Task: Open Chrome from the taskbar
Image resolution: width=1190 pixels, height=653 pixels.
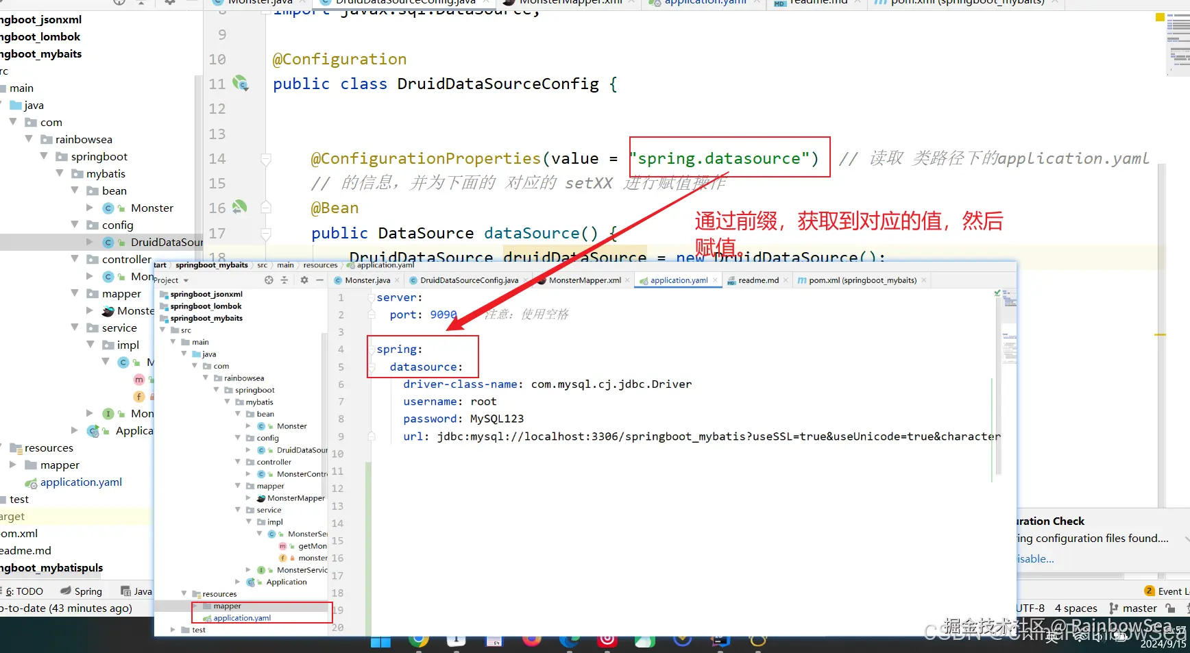Action: (x=418, y=640)
